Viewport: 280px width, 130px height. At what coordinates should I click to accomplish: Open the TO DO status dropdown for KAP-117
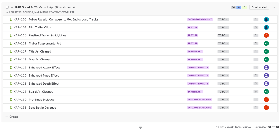click(223, 51)
